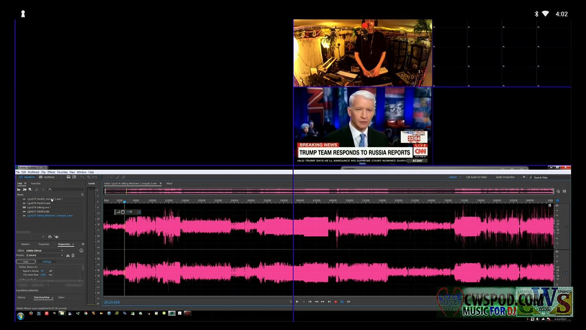This screenshot has width=586, height=330.
Task: Click the save preset icon
Action: click(68, 255)
